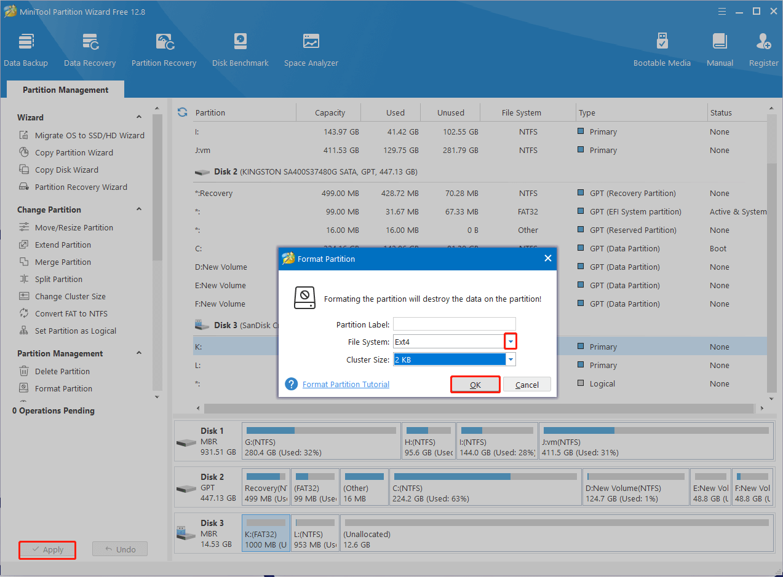Open Disk Benchmark tool
The image size is (783, 577).
[x=240, y=50]
